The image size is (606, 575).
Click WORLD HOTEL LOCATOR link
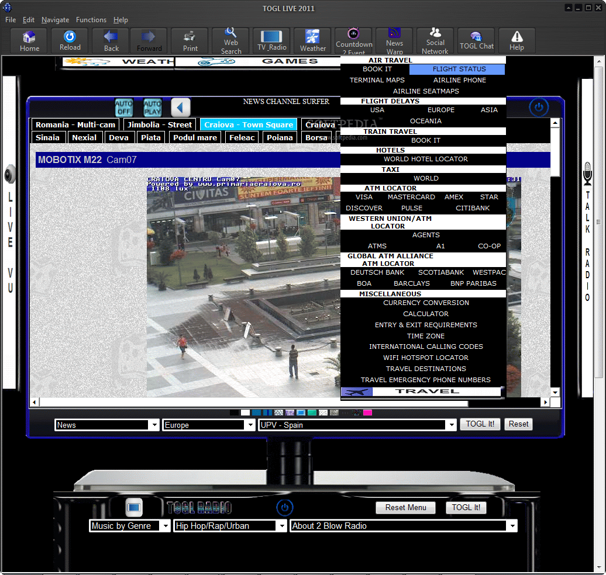click(425, 159)
